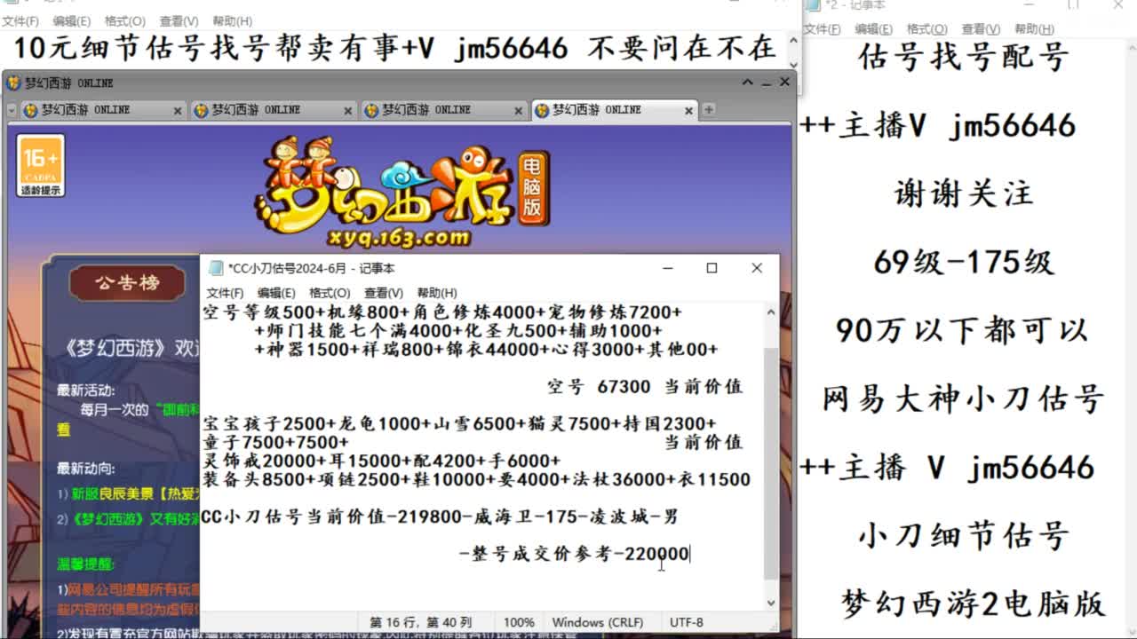Viewport: 1137px width, 639px height.
Task: Open 格式(O) menu in *2 notepad window
Action: click(927, 28)
